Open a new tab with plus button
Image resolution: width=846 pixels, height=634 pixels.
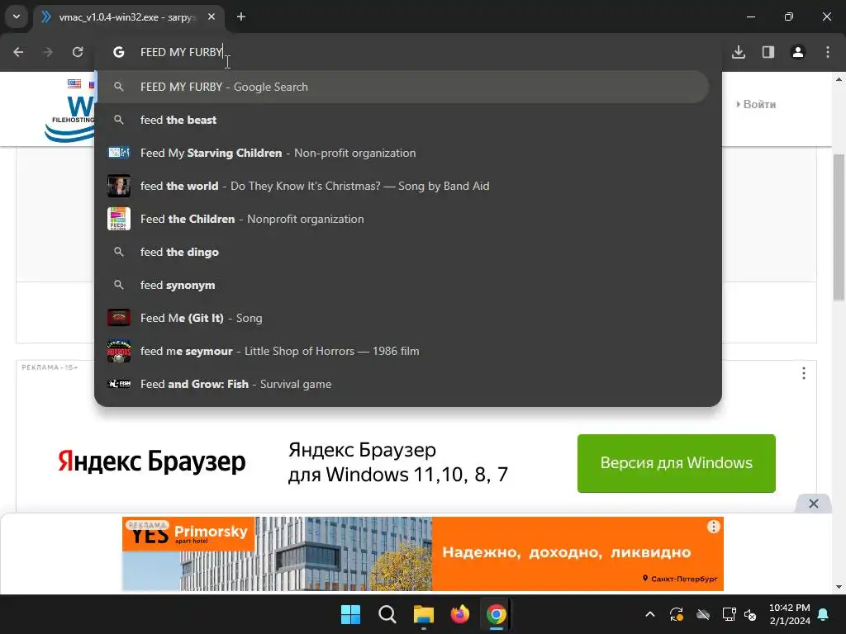pyautogui.click(x=241, y=17)
